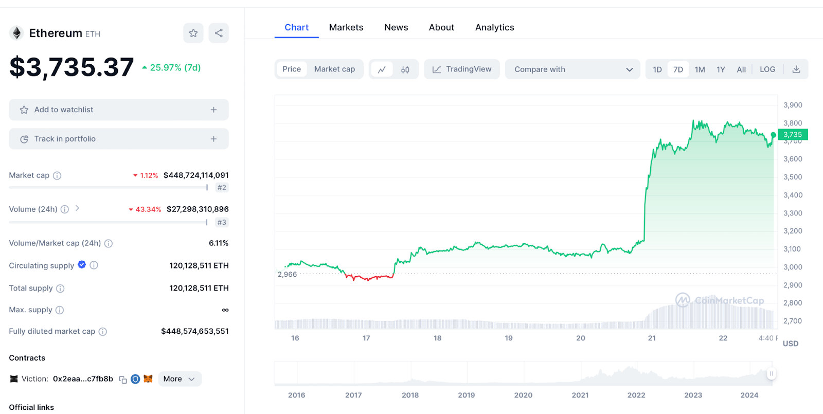Click the 6.11% volume/market cap value

pos(219,243)
